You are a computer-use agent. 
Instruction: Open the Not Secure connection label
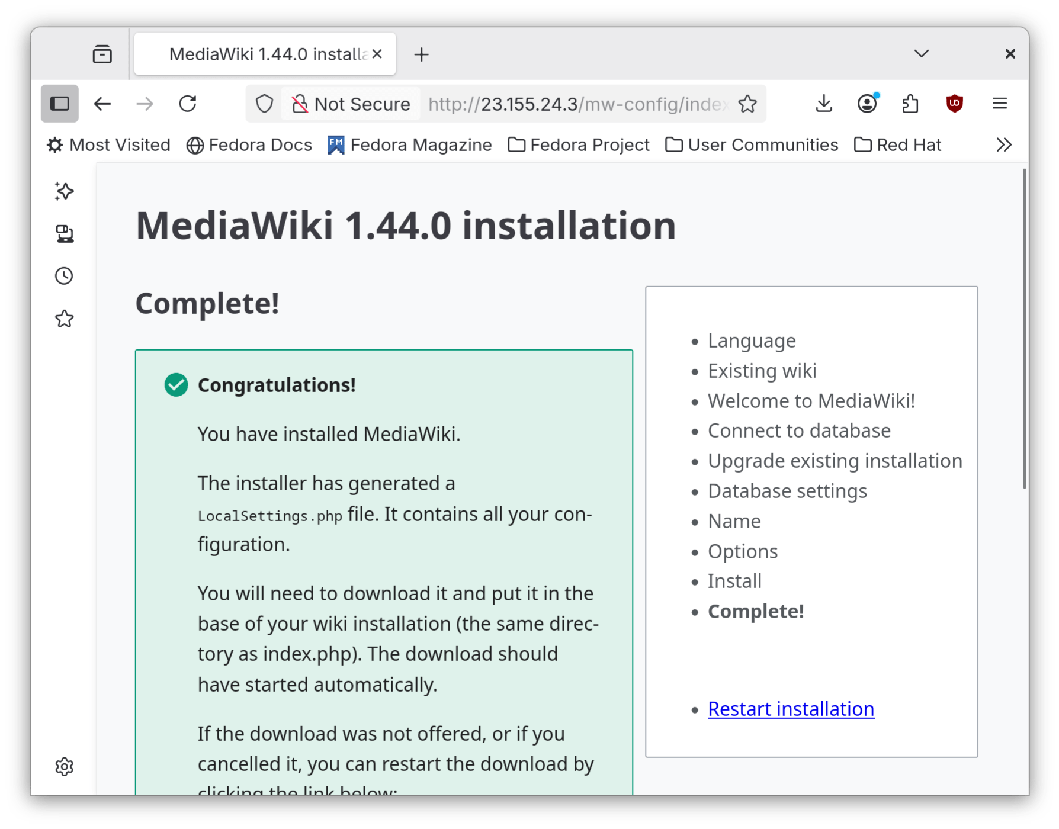[x=349, y=104]
